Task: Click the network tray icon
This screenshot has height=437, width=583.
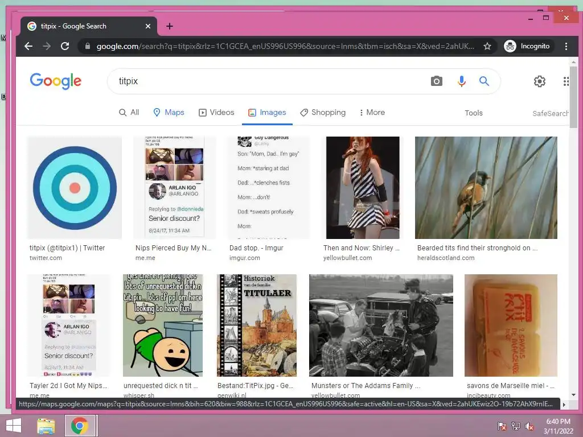Action: click(x=516, y=426)
